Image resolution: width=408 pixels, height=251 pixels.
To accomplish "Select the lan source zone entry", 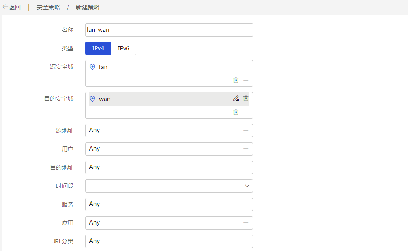I will tap(169, 67).
